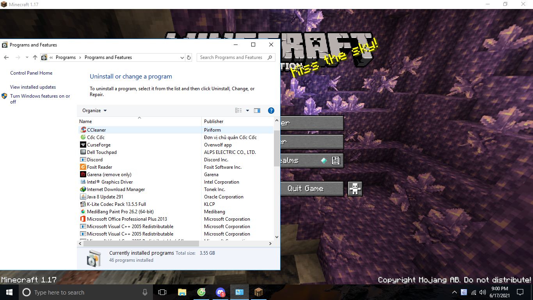This screenshot has width=533, height=300.
Task: Select the CCleaner program icon
Action: (83, 130)
